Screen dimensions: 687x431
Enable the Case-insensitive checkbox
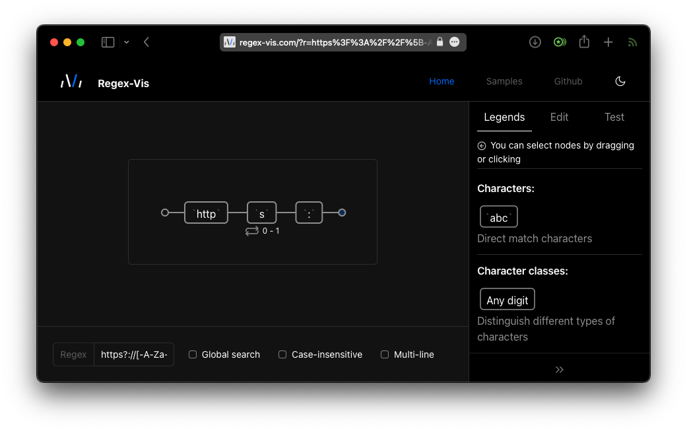click(282, 354)
